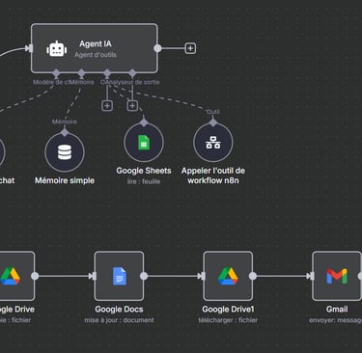
Task: Click the Google Docs input connector
Action: point(93,276)
